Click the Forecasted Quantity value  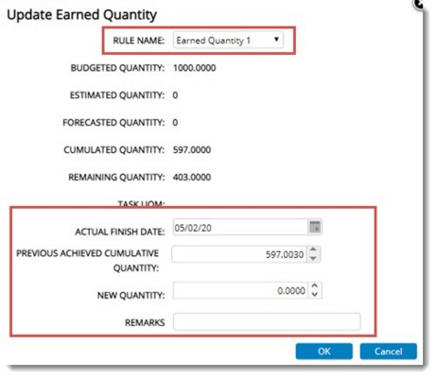pos(175,122)
